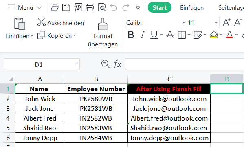
Task: Toggle italic formatting
Action: click(142, 35)
